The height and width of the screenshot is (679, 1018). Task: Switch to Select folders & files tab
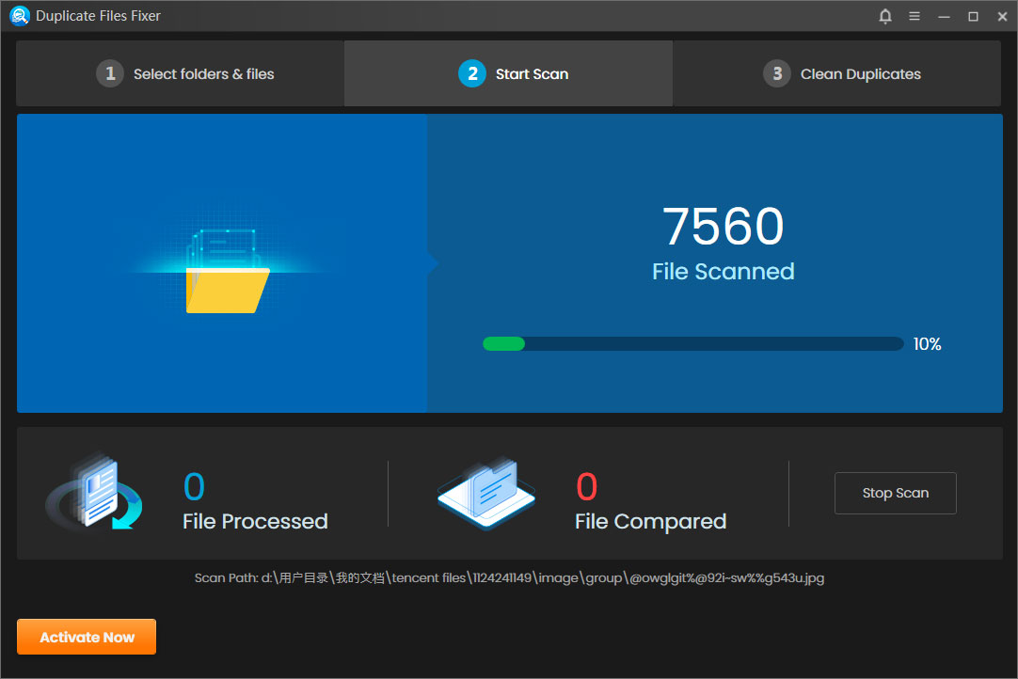(x=203, y=74)
